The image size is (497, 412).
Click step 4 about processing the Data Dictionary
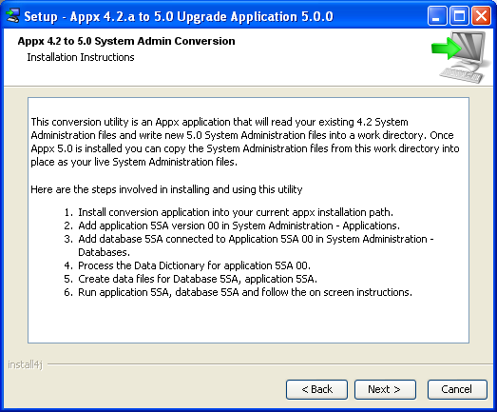[187, 265]
